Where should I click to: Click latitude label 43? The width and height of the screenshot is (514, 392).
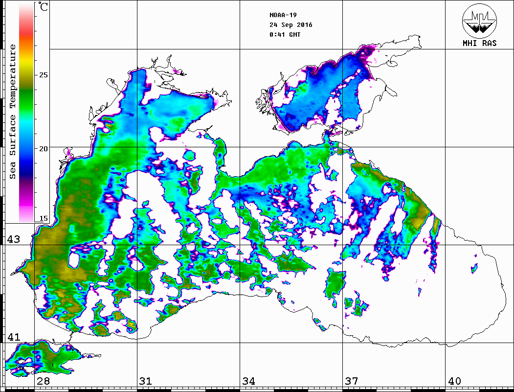(x=14, y=239)
